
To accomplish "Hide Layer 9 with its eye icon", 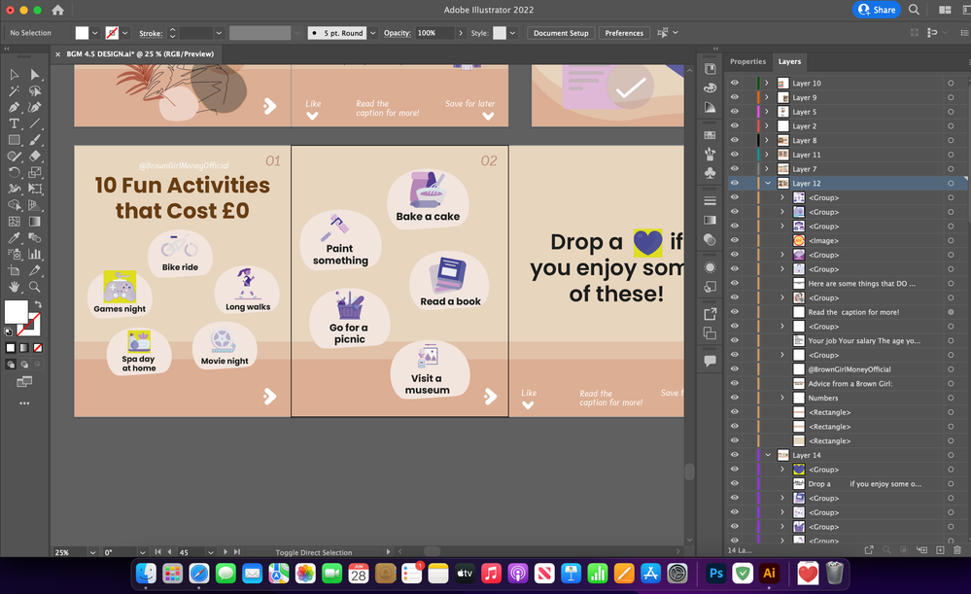I will pyautogui.click(x=735, y=97).
